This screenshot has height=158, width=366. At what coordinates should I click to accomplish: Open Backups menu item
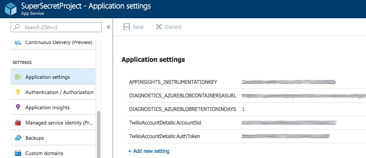(x=53, y=138)
